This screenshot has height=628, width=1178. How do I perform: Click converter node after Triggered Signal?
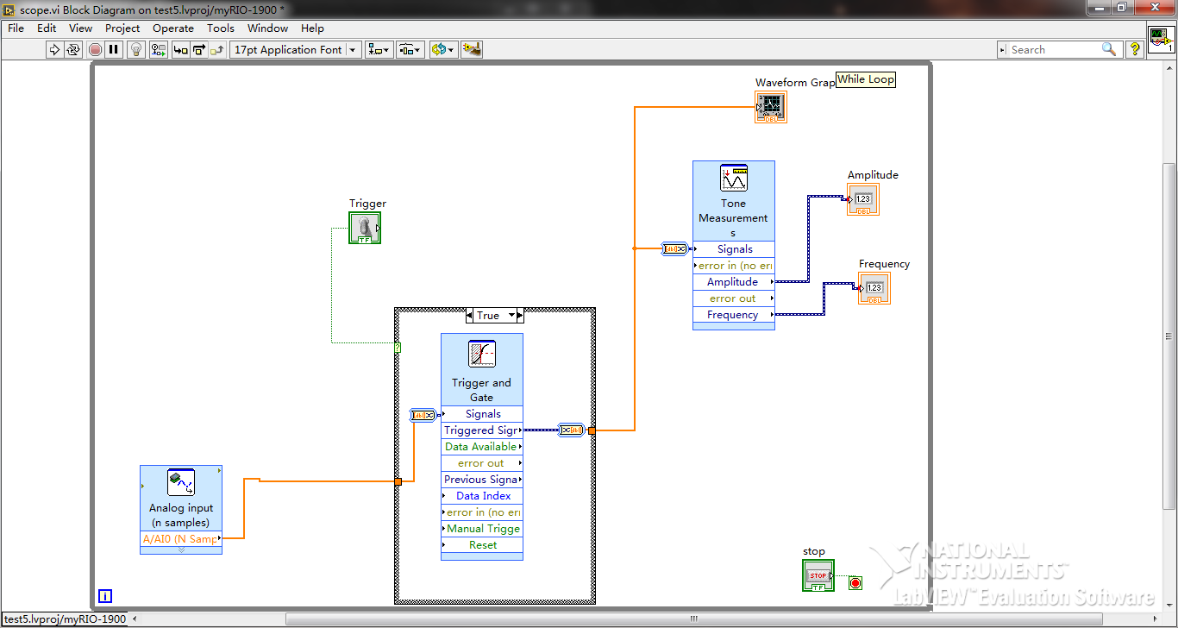click(571, 430)
